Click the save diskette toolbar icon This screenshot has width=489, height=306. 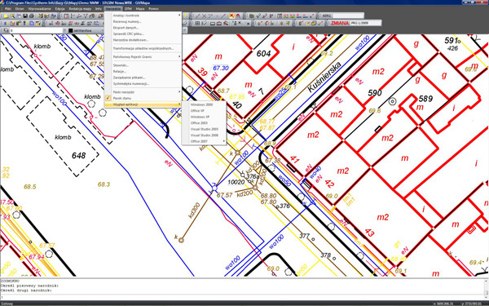pyautogui.click(x=25, y=16)
